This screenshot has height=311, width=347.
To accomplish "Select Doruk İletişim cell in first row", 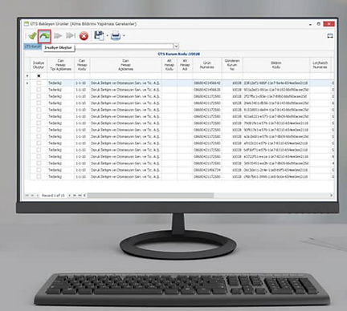I will coord(125,83).
